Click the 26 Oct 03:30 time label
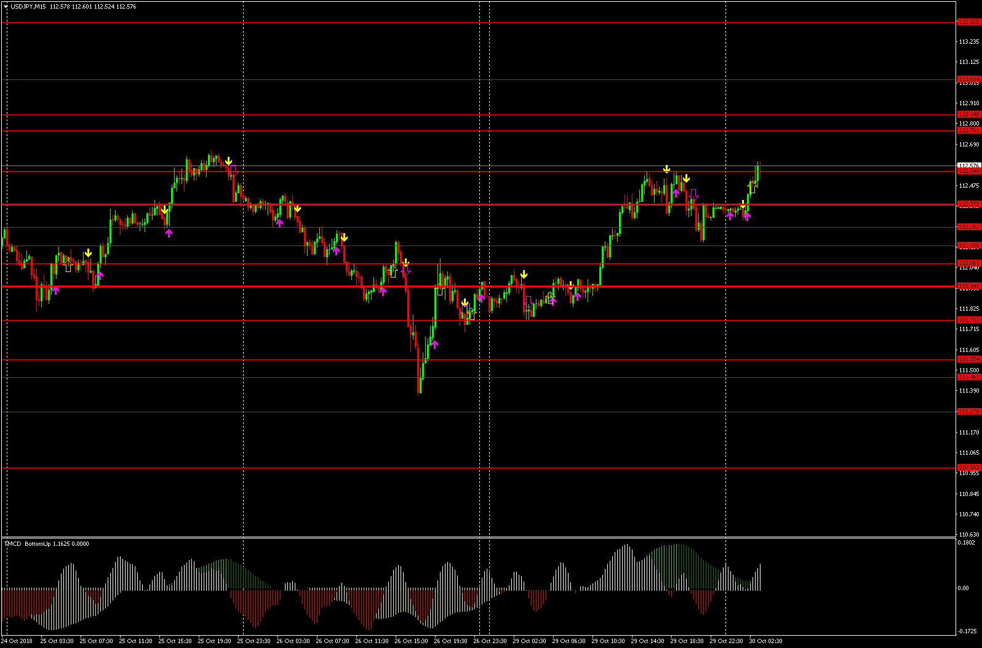Screen dimensions: 982x648 [x=293, y=641]
